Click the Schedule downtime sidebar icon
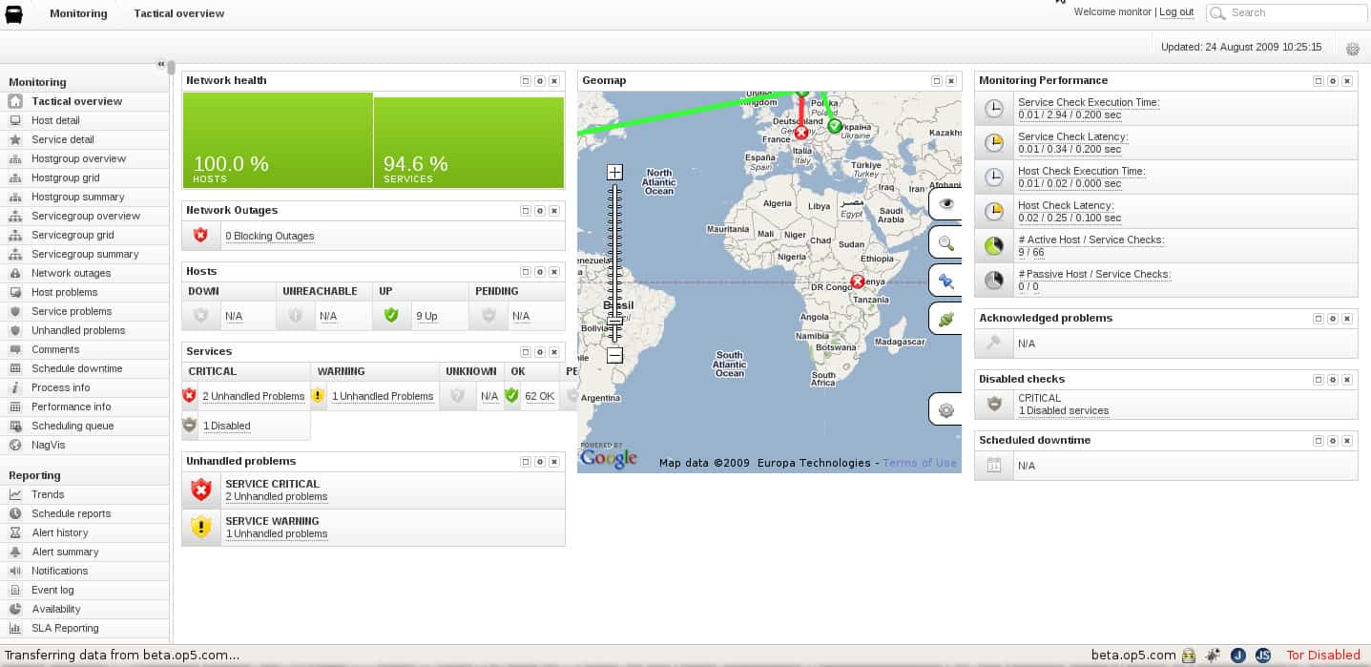This screenshot has width=1371, height=667. coord(15,368)
